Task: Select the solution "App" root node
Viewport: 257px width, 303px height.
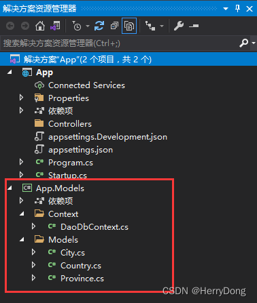Action: click(x=128, y=60)
